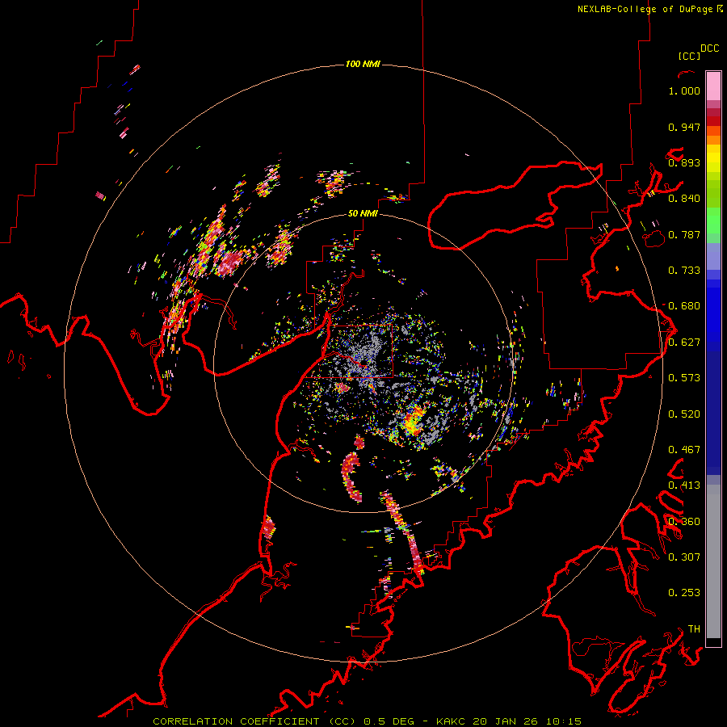Click the 0.413 color scale value
The height and width of the screenshot is (727, 727).
[684, 485]
